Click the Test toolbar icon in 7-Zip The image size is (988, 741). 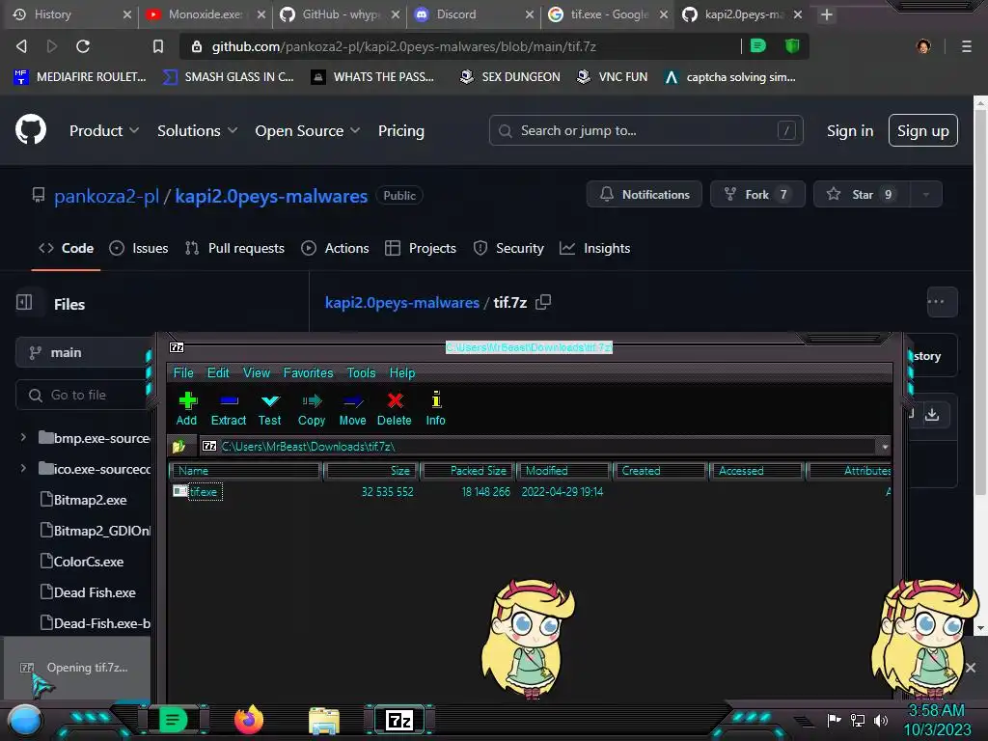coord(270,400)
